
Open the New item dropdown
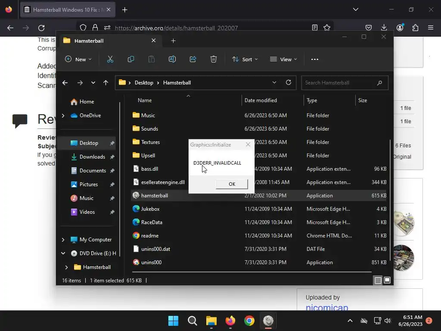[78, 59]
